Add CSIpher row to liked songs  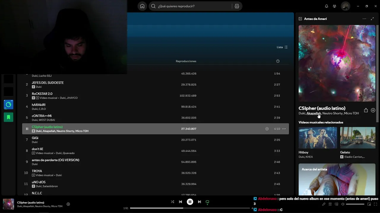(x=267, y=129)
